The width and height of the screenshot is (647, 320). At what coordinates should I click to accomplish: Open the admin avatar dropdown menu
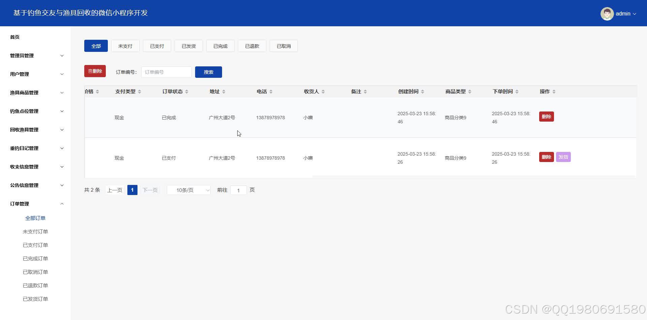click(x=619, y=13)
